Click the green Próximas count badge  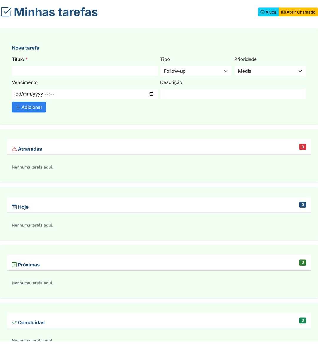pyautogui.click(x=303, y=262)
